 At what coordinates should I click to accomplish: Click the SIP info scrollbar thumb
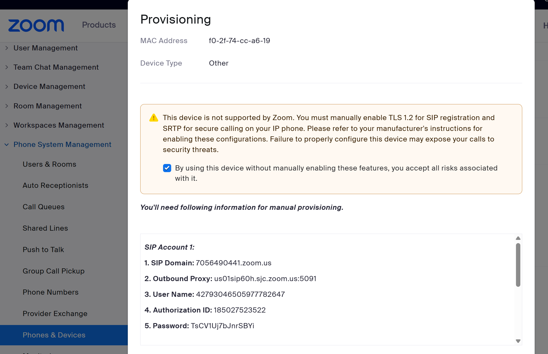pyautogui.click(x=518, y=265)
